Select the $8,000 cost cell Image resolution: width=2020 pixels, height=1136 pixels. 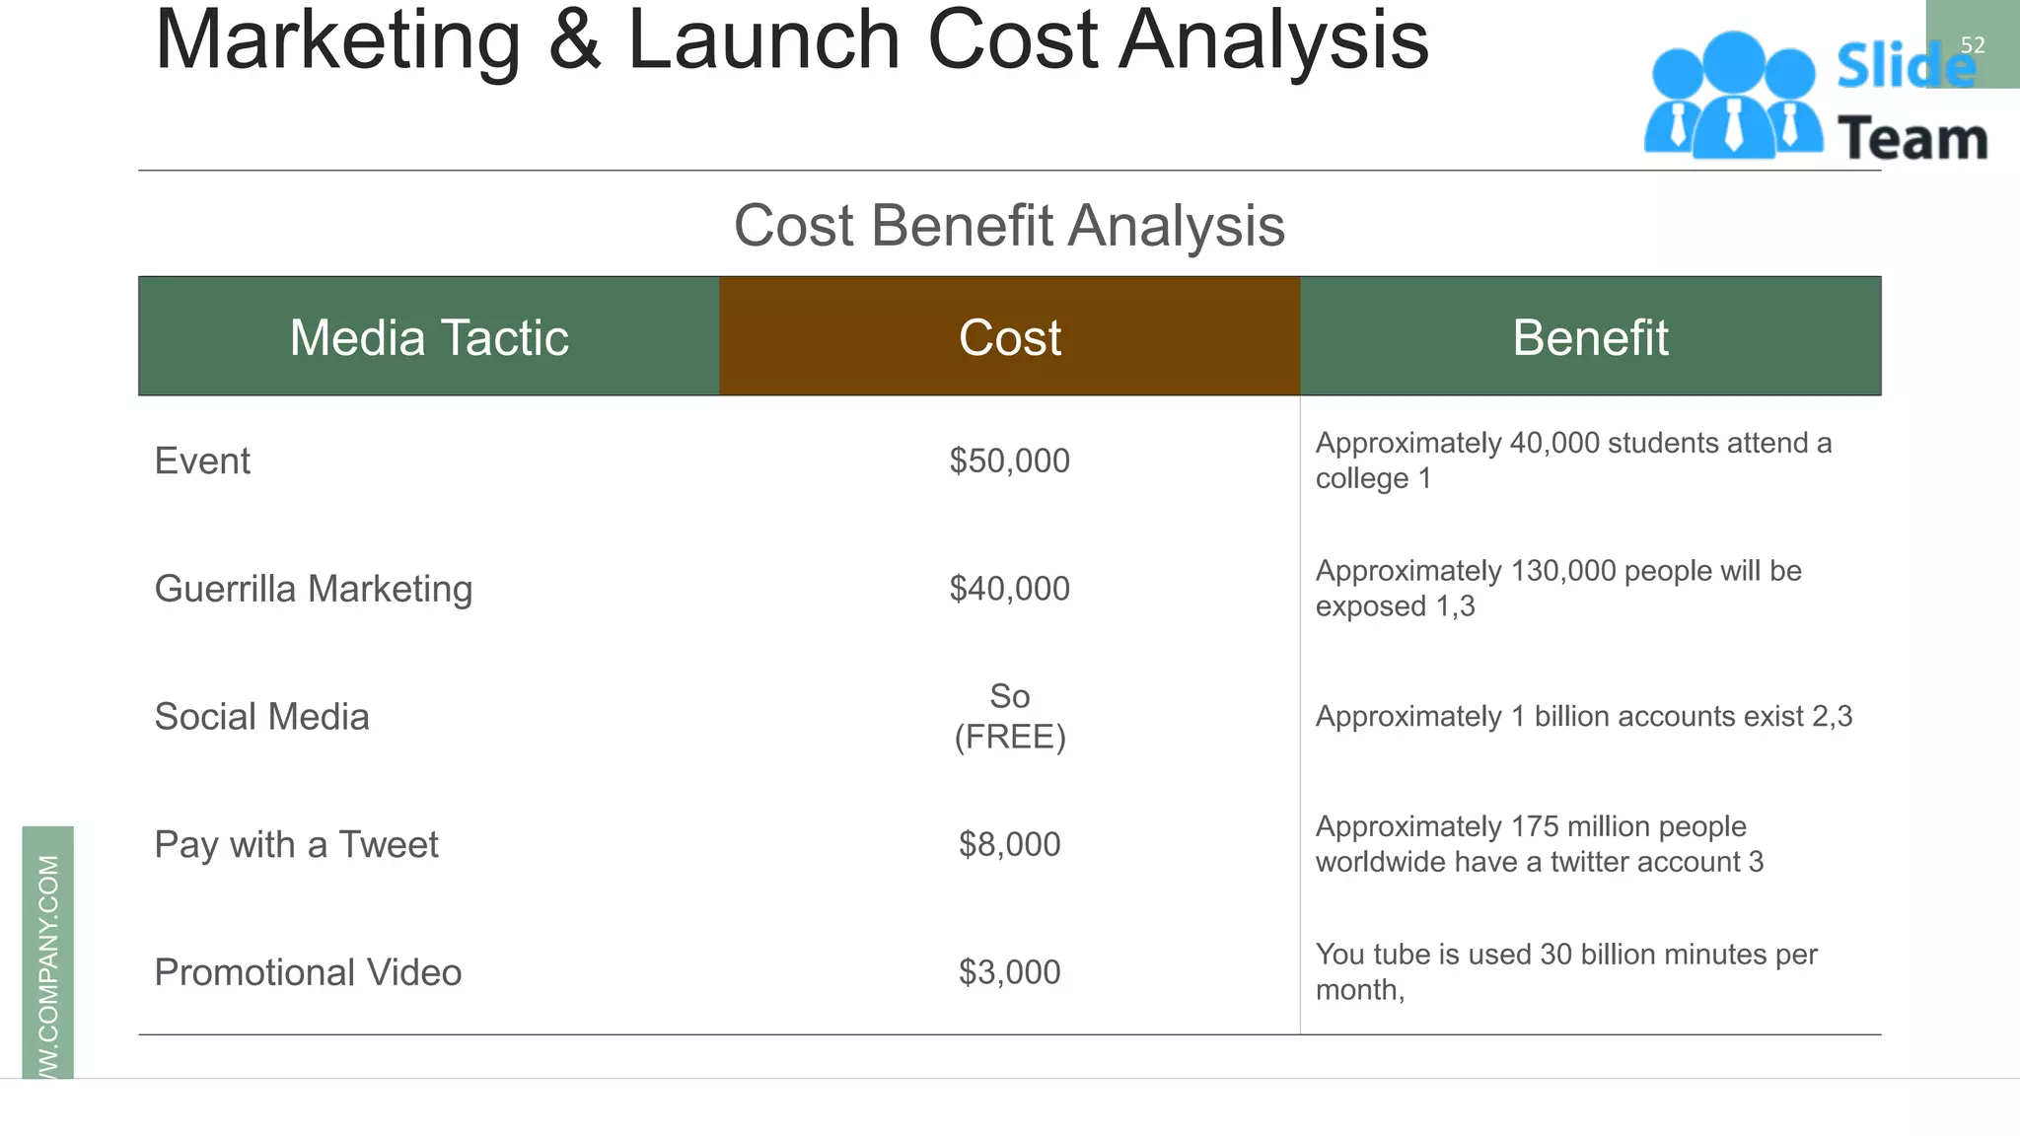coord(1009,844)
